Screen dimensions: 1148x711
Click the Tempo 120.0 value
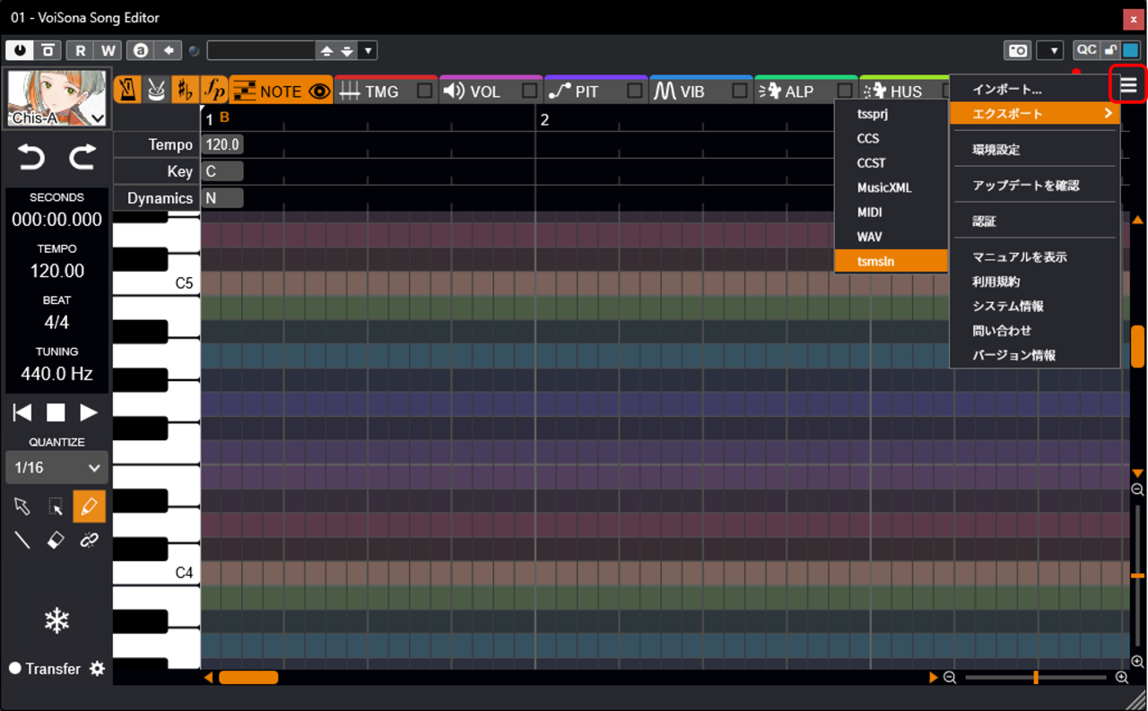click(x=222, y=144)
